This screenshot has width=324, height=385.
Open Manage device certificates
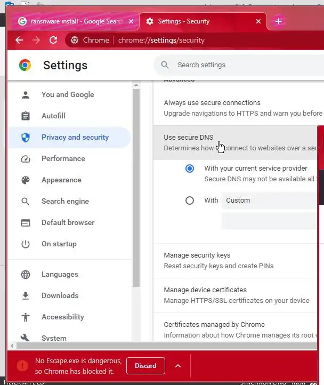(x=235, y=295)
